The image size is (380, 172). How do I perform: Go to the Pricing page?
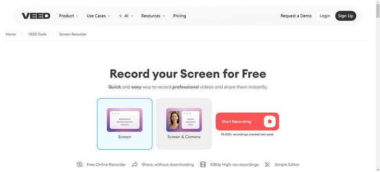click(x=180, y=16)
